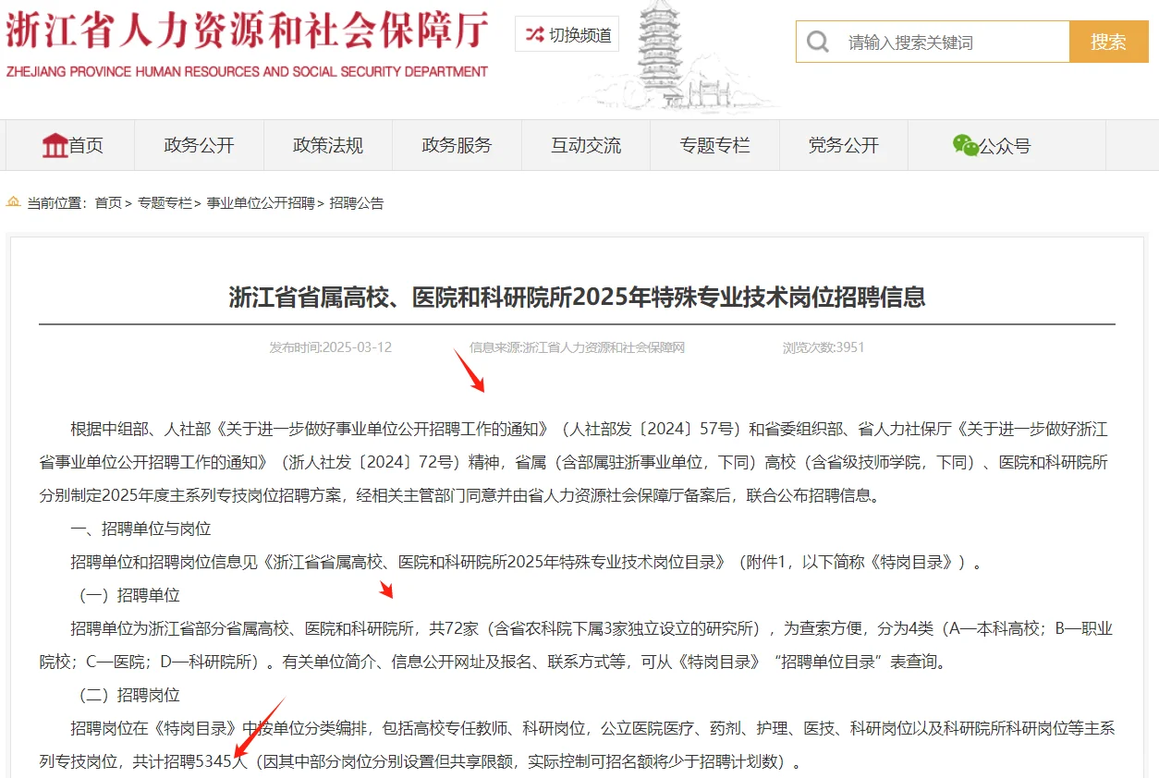Open the WeChat icon next to 公众号
Viewport: 1159px width, 778px height.
[x=963, y=144]
